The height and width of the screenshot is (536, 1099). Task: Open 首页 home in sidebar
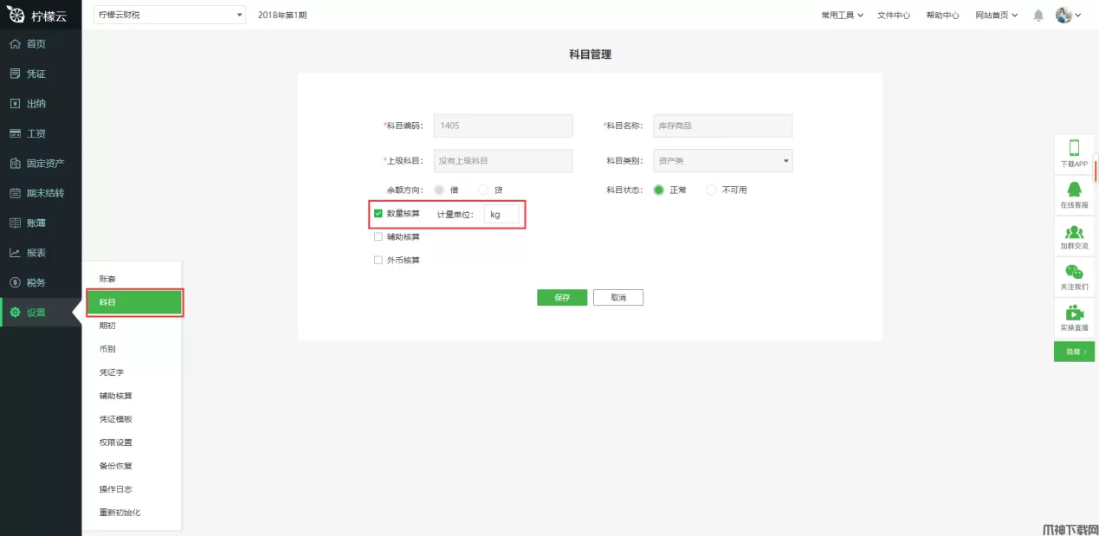[x=41, y=43]
